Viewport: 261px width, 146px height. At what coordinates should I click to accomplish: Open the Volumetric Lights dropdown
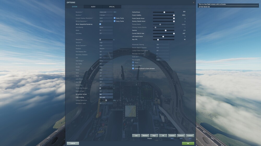106,103
